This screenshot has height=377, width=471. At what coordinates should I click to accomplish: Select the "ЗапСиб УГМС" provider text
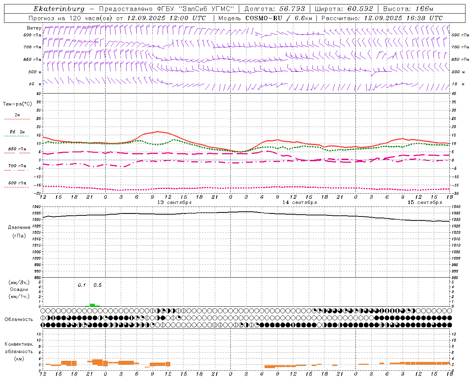(x=207, y=9)
